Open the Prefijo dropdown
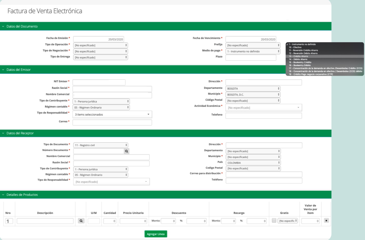Screen dimensions: 365x240 253,45
